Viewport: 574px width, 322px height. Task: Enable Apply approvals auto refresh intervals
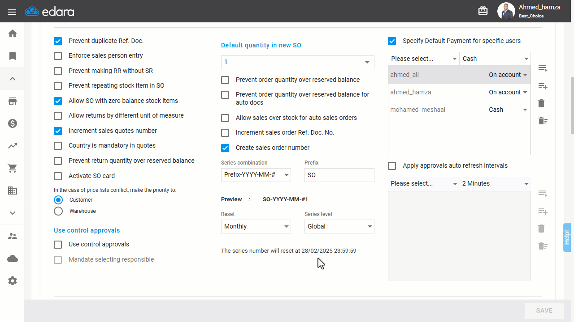click(392, 166)
